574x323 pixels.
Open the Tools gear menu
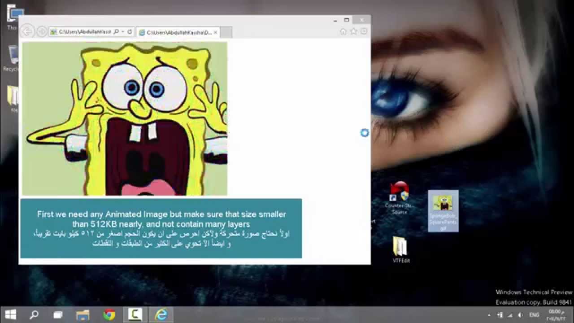pyautogui.click(x=364, y=31)
